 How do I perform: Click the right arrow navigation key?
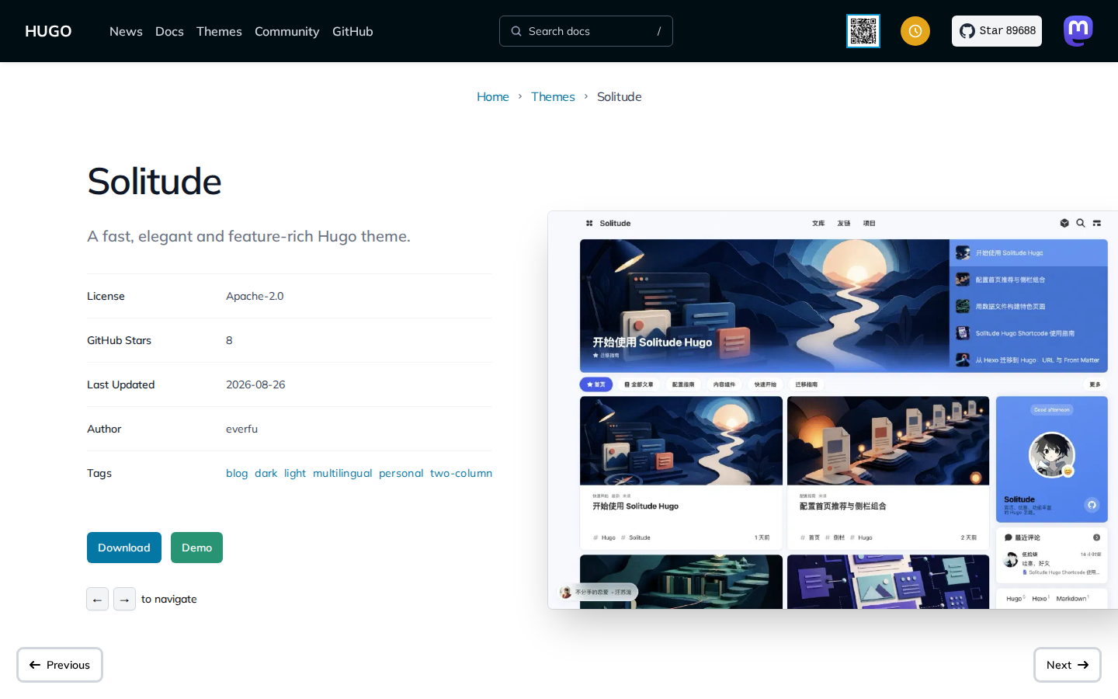124,599
